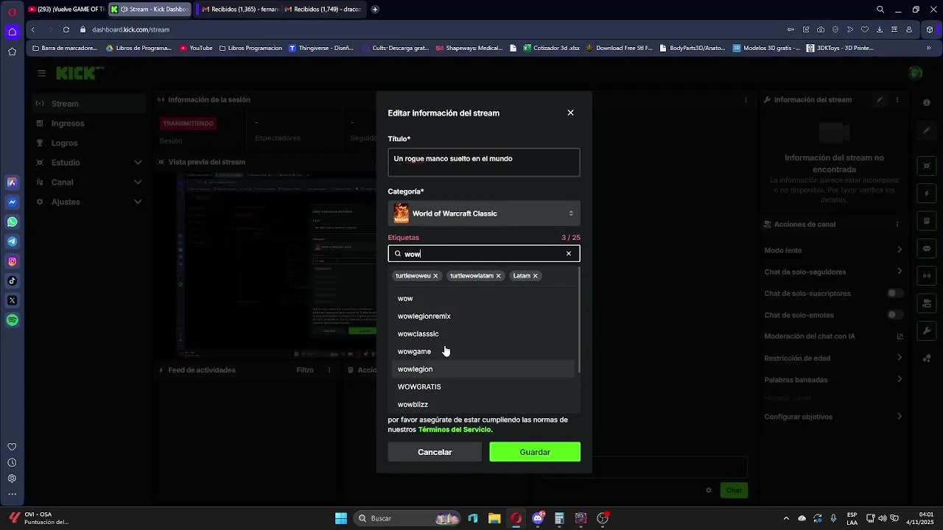Open WhatsApp in Opera sidebar

(x=13, y=222)
